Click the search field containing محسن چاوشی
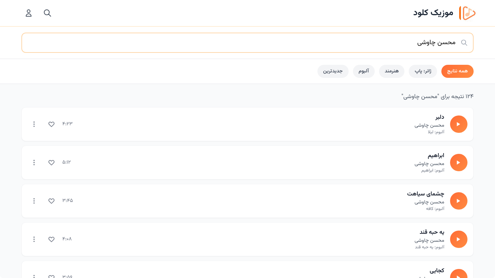Viewport: 495px width, 278px height. [246, 43]
